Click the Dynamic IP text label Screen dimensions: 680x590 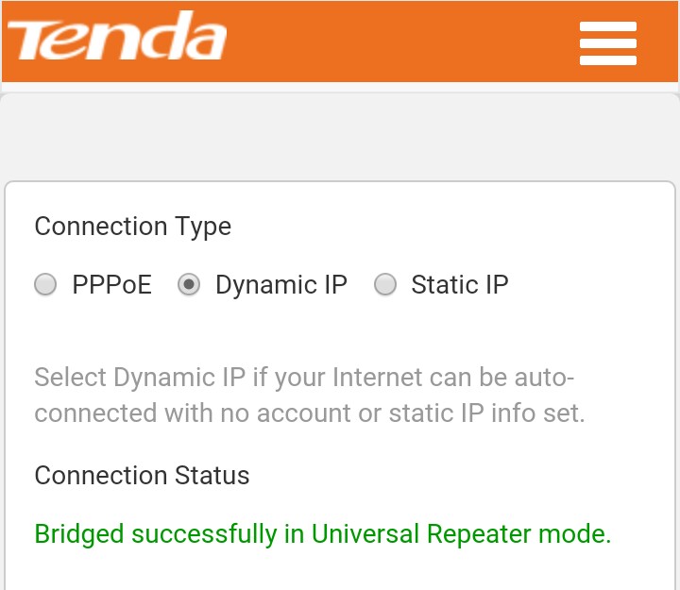tap(281, 285)
